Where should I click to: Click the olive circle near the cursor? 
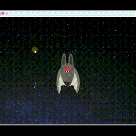coord(34,50)
